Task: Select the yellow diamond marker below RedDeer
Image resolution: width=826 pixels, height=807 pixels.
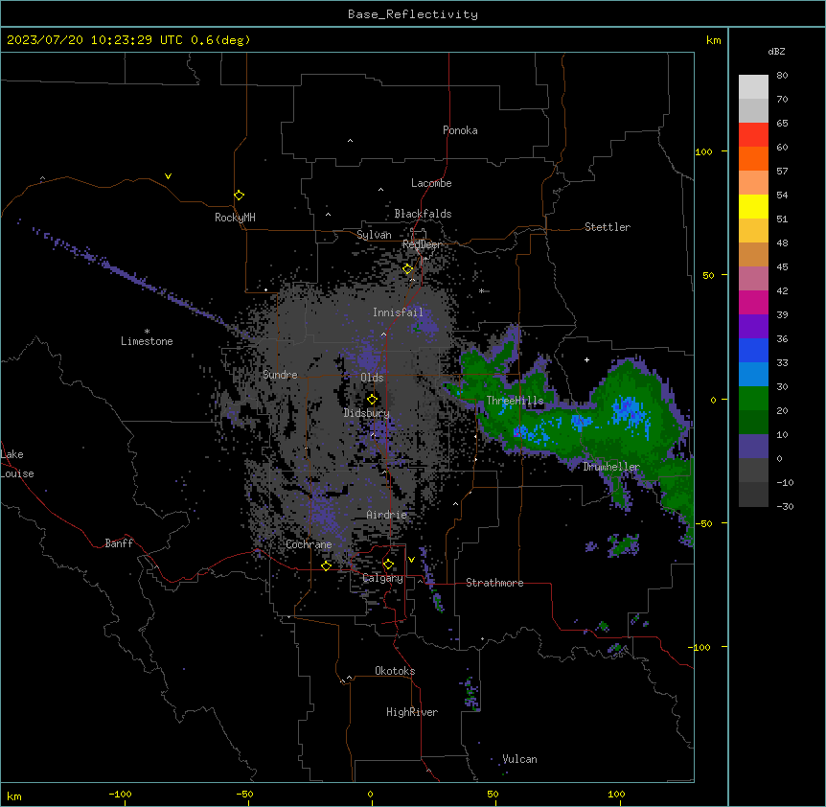Action: (408, 269)
